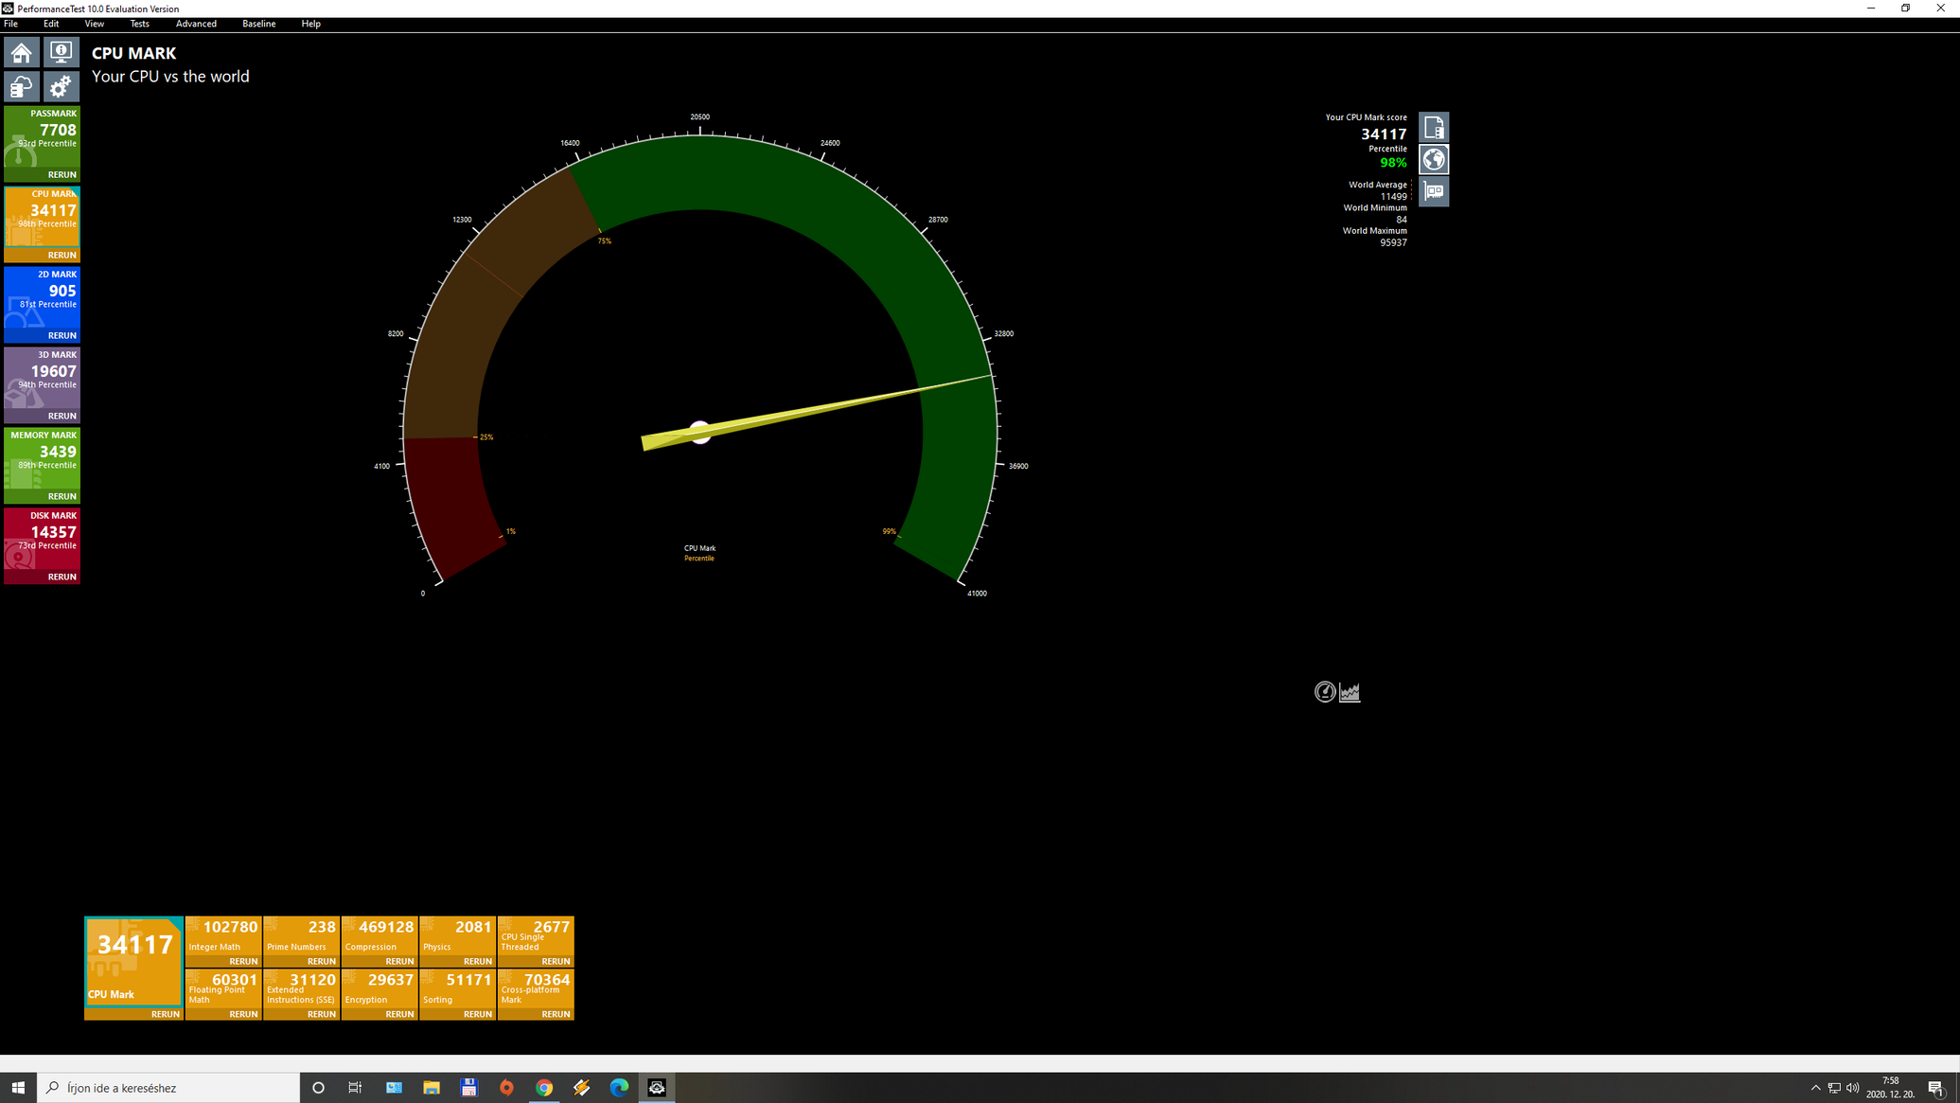
Task: Open the settings gear icon
Action: point(61,86)
